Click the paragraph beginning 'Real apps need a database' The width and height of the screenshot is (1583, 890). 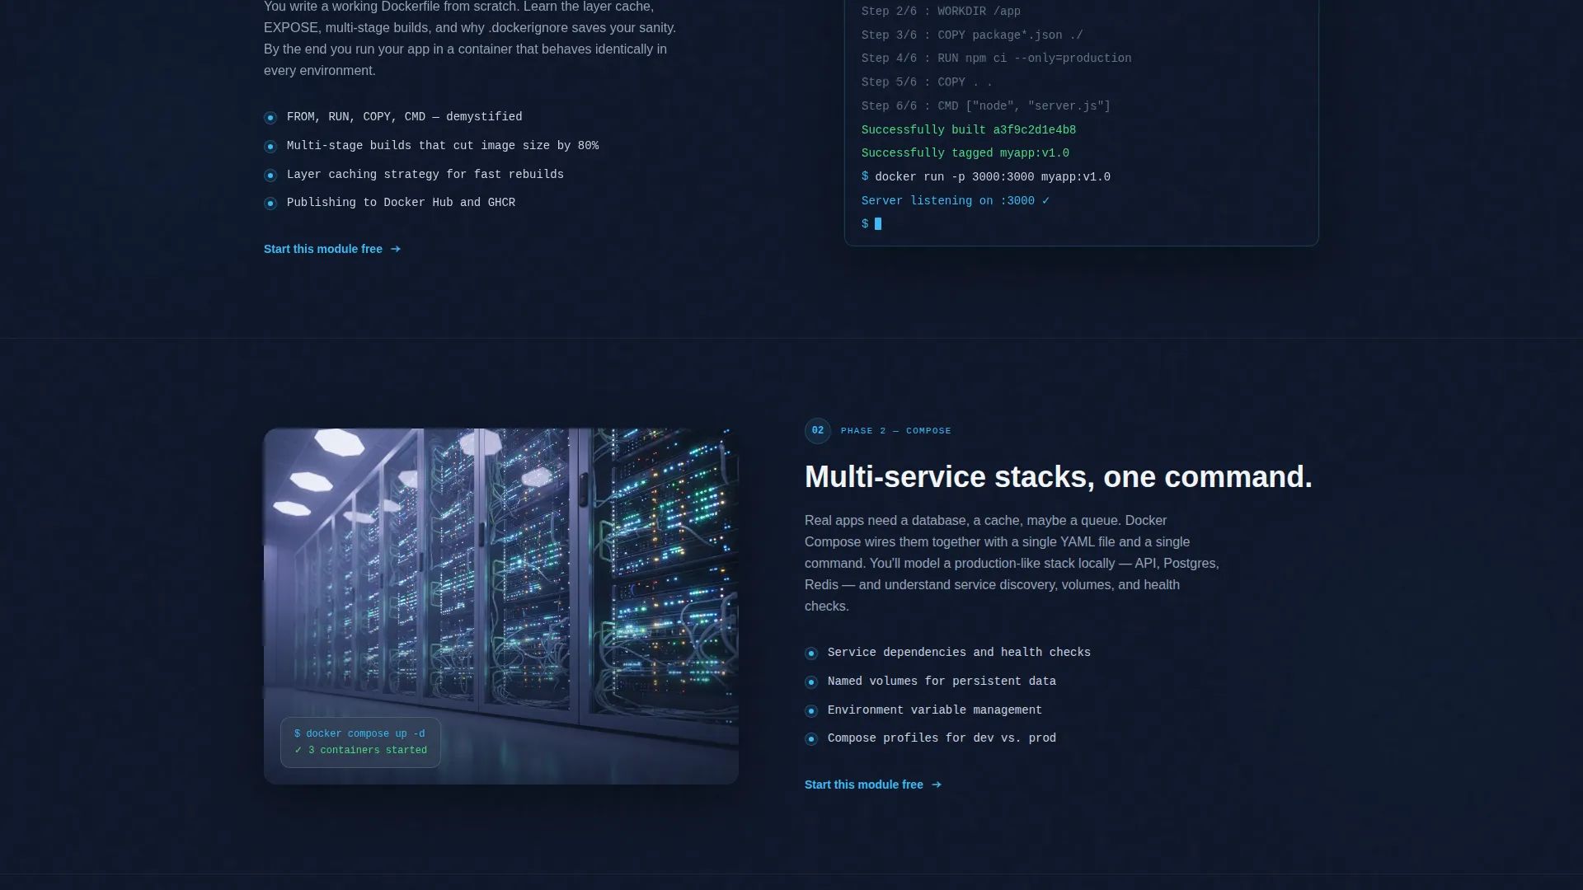(1012, 564)
